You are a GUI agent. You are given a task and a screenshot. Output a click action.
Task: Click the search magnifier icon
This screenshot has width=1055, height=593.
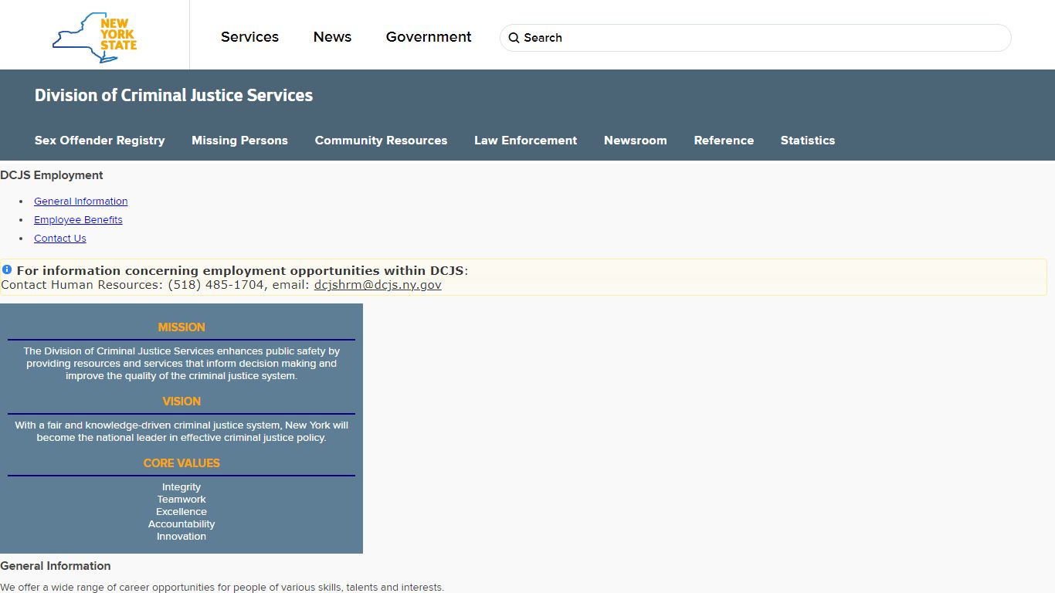(x=514, y=38)
